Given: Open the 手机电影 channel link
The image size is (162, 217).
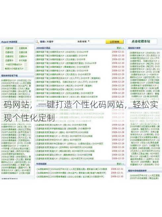Looking at the screenshot, I should pos(23,61).
